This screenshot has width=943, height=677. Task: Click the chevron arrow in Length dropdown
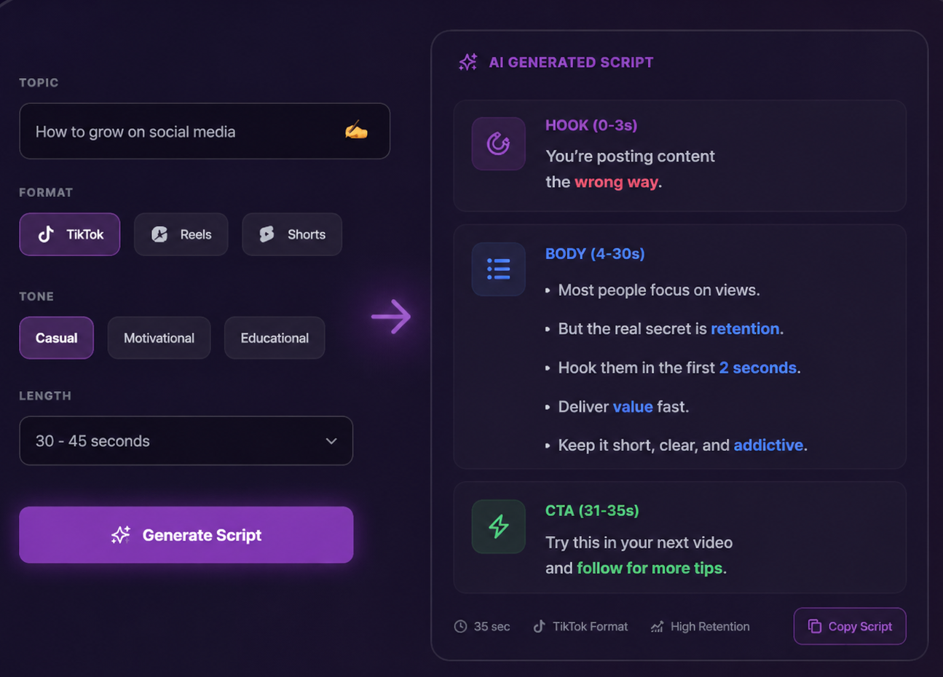pyautogui.click(x=331, y=441)
